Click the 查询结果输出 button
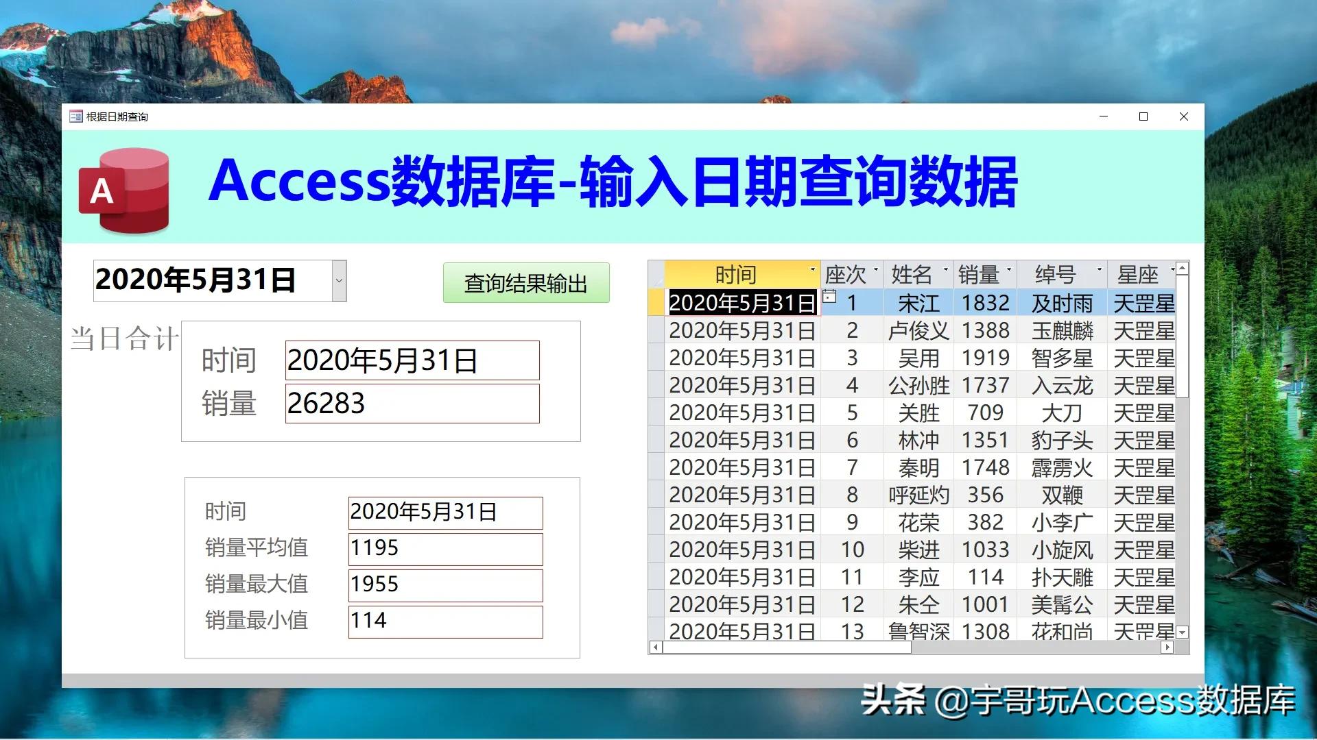The image size is (1317, 740). [526, 282]
